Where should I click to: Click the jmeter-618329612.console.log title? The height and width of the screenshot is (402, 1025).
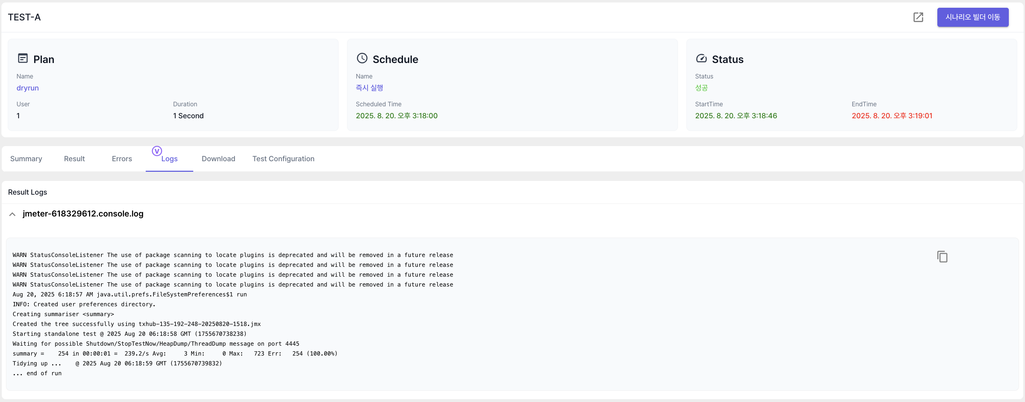(x=83, y=214)
